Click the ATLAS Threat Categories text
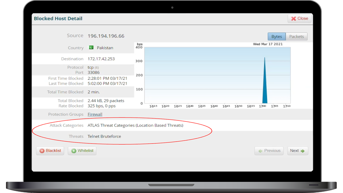 click(x=135, y=125)
